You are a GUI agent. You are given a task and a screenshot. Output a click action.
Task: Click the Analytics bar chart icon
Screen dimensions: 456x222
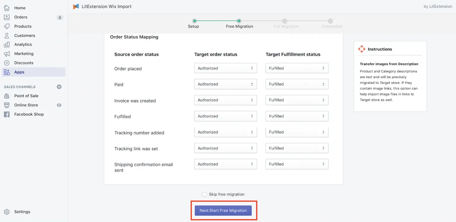pos(7,45)
